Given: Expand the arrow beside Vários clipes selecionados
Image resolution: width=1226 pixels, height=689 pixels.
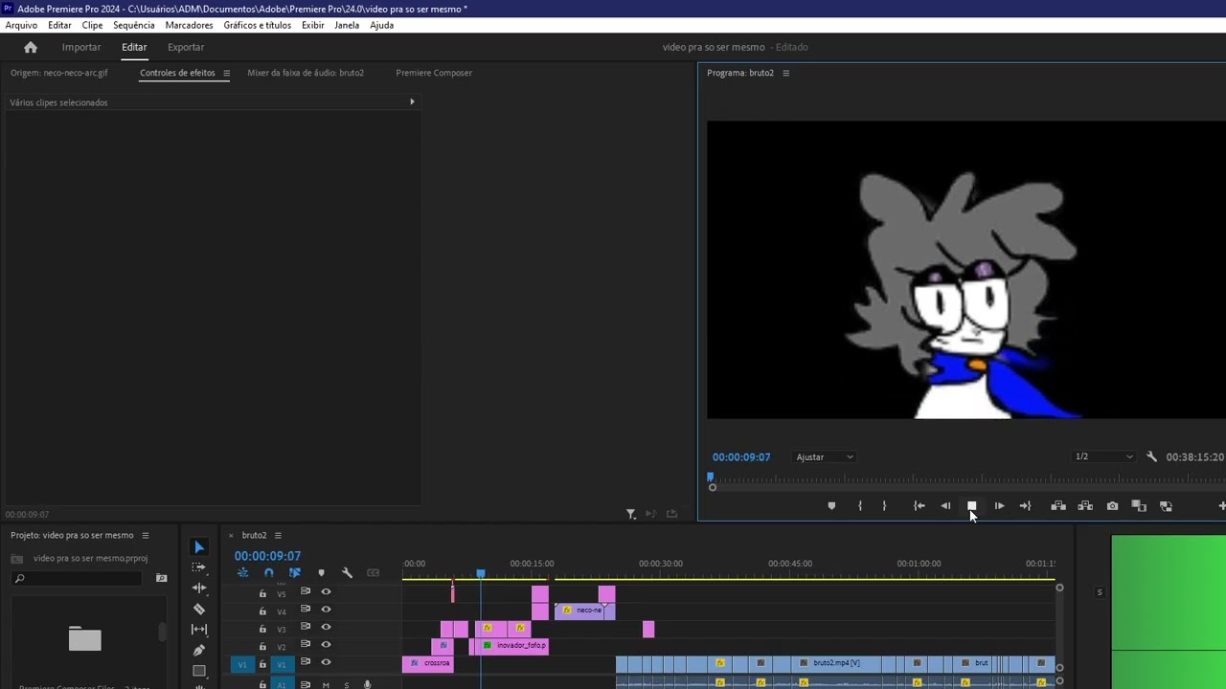Looking at the screenshot, I should click(x=412, y=102).
